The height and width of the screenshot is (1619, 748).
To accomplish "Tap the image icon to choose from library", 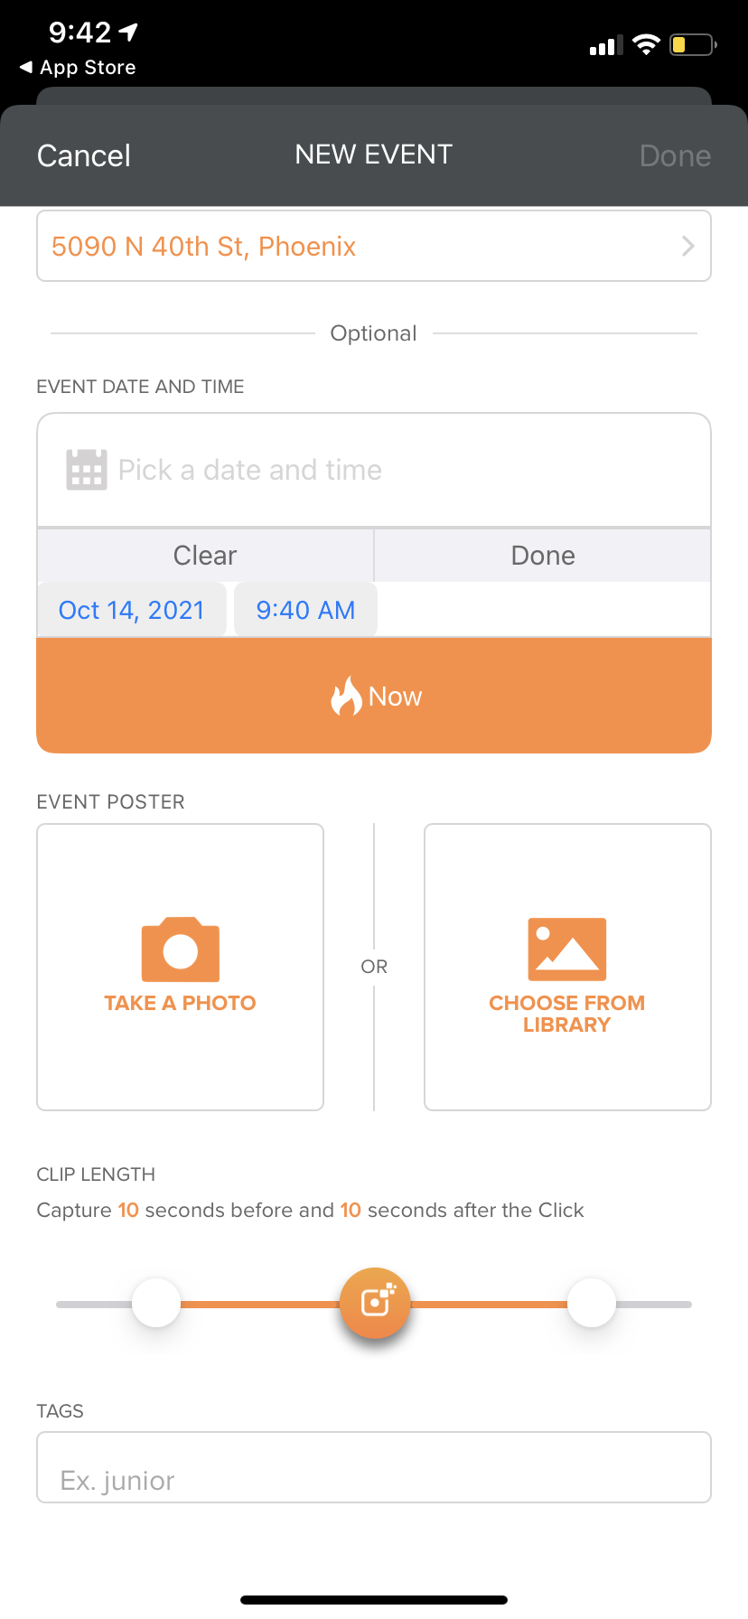I will tap(566, 950).
